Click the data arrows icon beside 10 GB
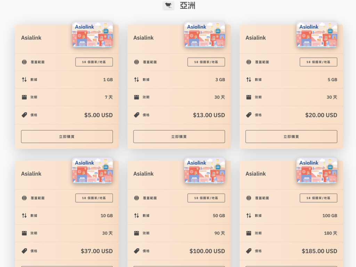This screenshot has height=267, width=356. tap(24, 216)
